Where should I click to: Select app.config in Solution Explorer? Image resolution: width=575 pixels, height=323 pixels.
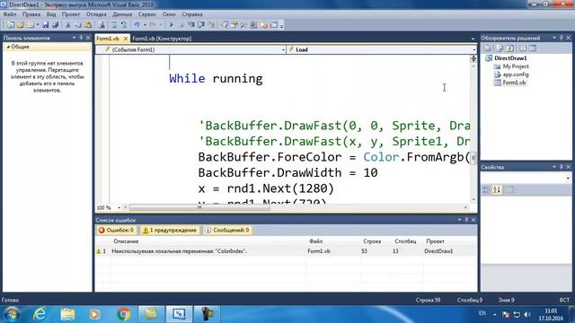[x=515, y=74]
